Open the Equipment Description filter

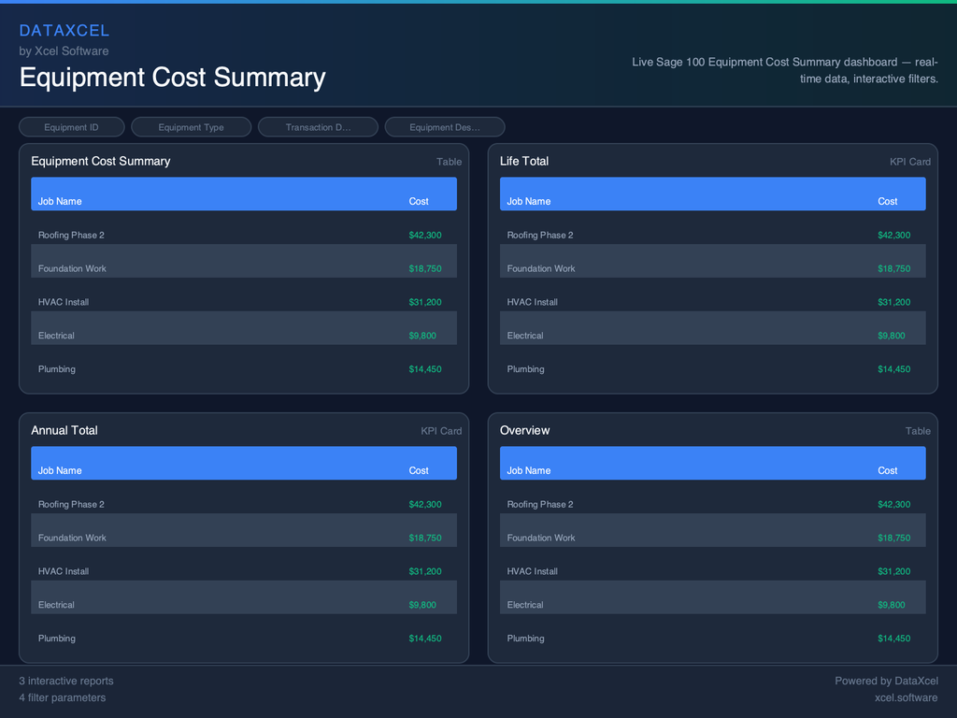click(445, 126)
